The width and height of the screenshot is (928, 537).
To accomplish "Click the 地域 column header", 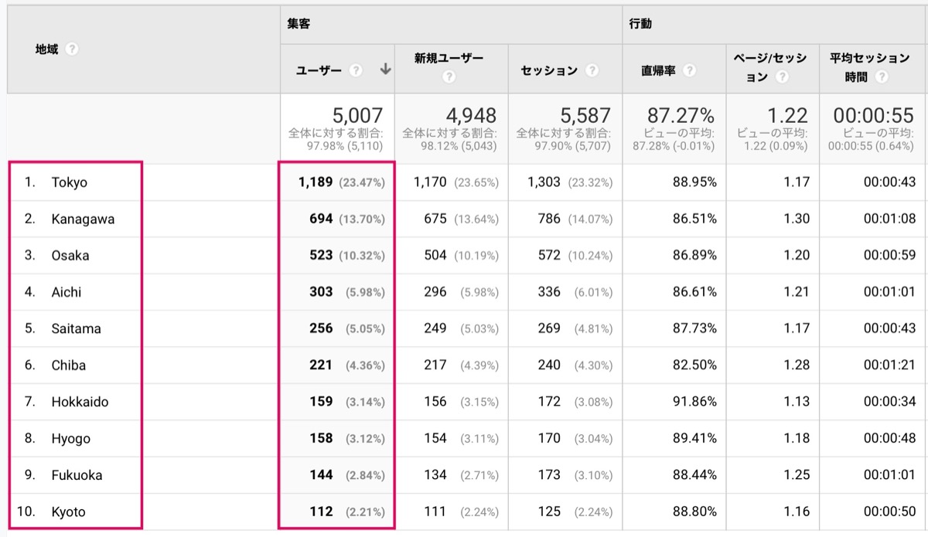I will pyautogui.click(x=47, y=49).
